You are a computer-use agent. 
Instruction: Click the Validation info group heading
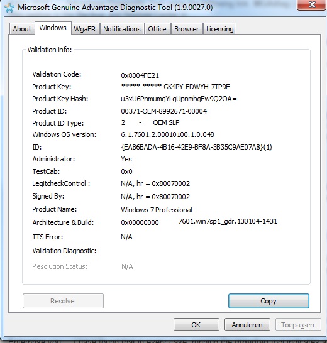coord(50,50)
